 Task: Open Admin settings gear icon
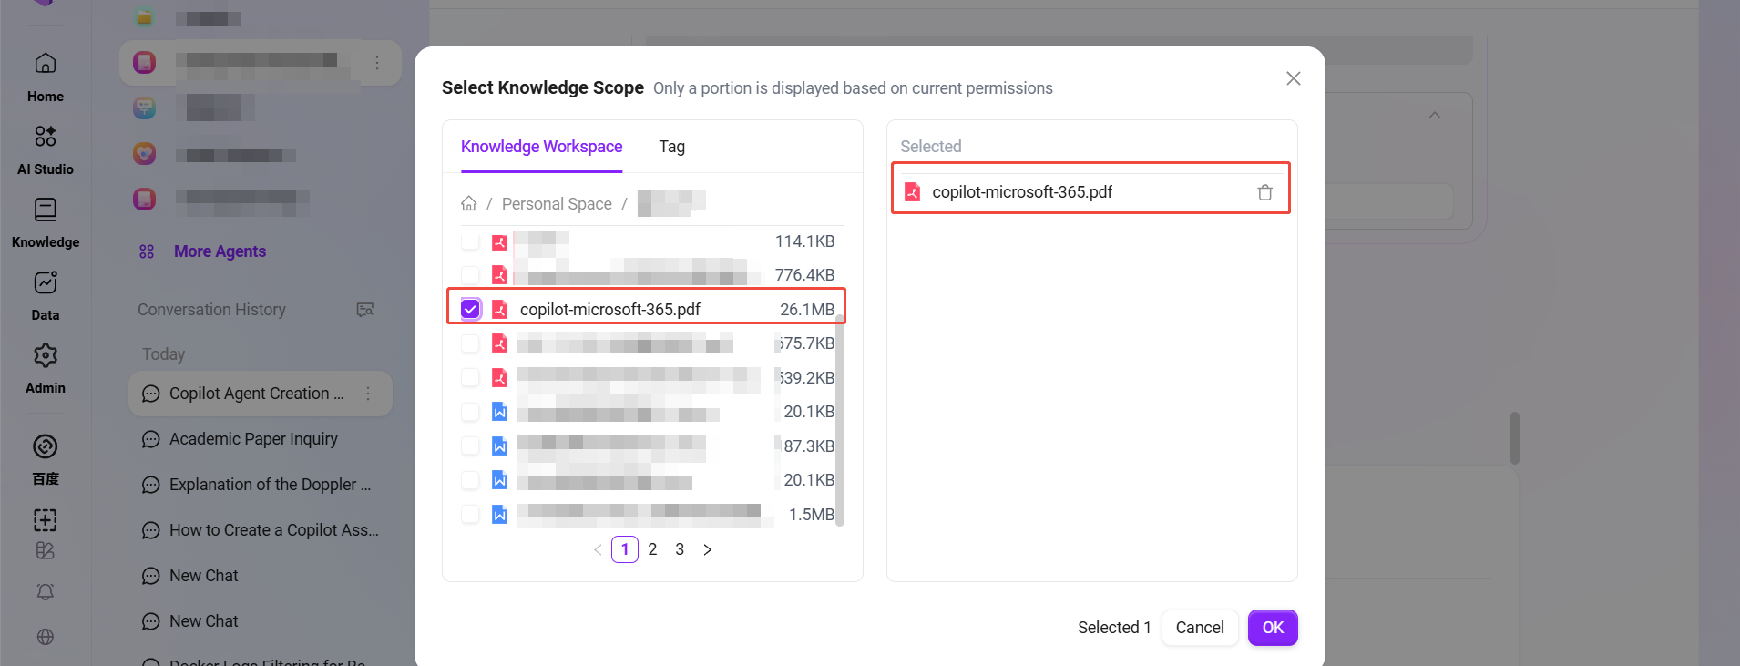click(46, 355)
